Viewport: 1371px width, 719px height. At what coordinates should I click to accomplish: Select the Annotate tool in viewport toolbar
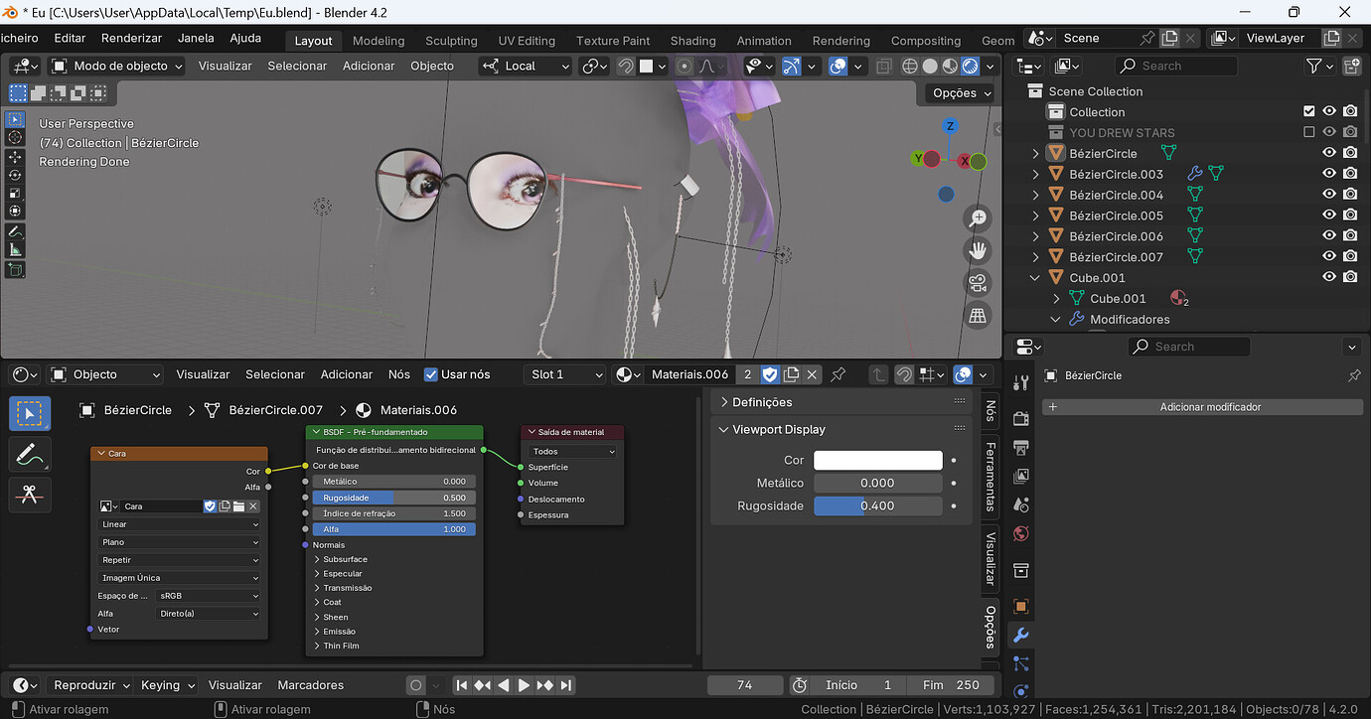[15, 231]
